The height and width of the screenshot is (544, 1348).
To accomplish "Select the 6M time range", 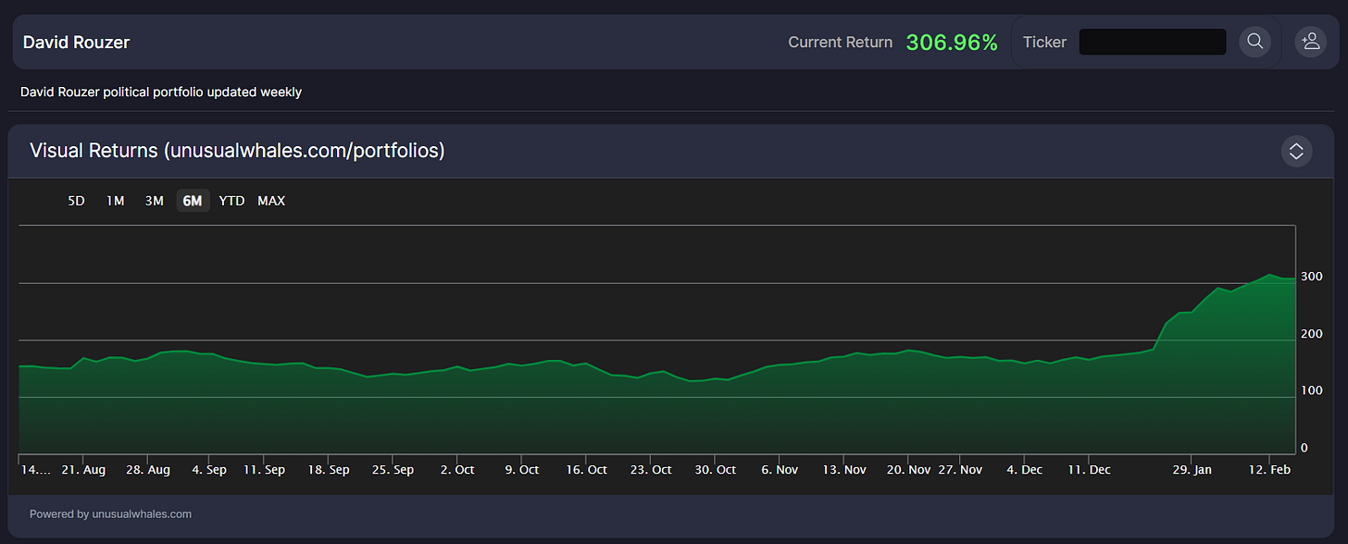I will (x=193, y=201).
